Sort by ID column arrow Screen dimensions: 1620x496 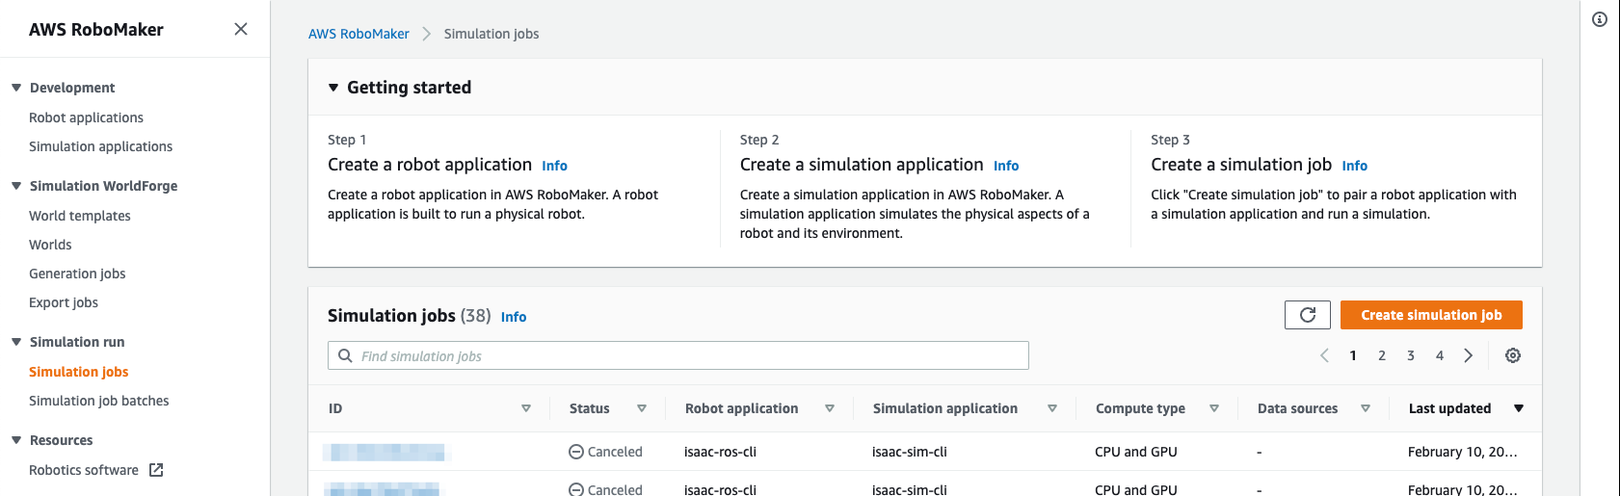[x=526, y=408]
